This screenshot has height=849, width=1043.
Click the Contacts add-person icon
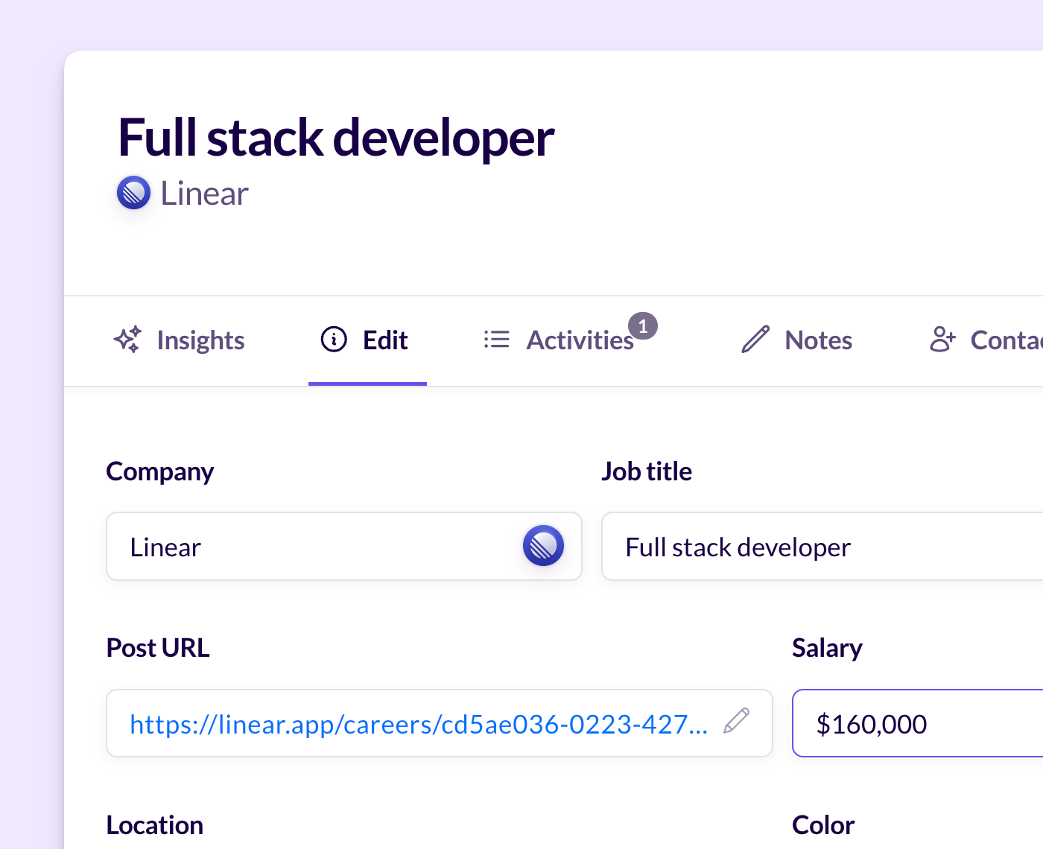coord(942,340)
